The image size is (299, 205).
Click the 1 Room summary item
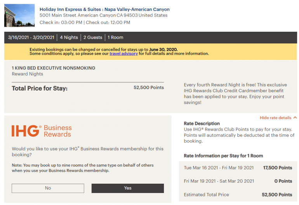pyautogui.click(x=115, y=38)
